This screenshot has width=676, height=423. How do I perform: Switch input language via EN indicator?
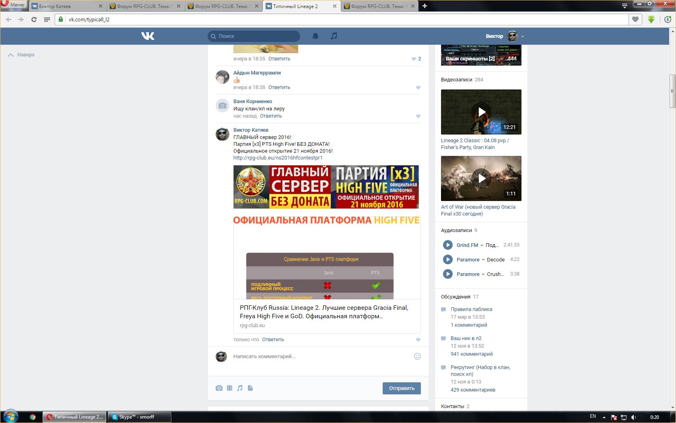pos(593,417)
